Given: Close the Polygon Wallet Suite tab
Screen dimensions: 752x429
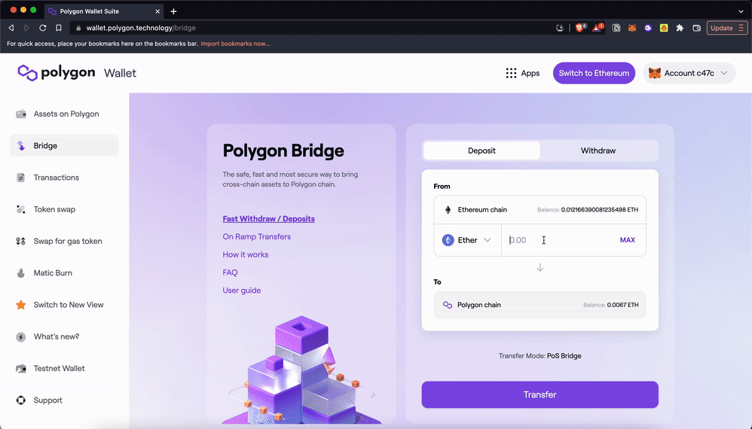Looking at the screenshot, I should [157, 11].
